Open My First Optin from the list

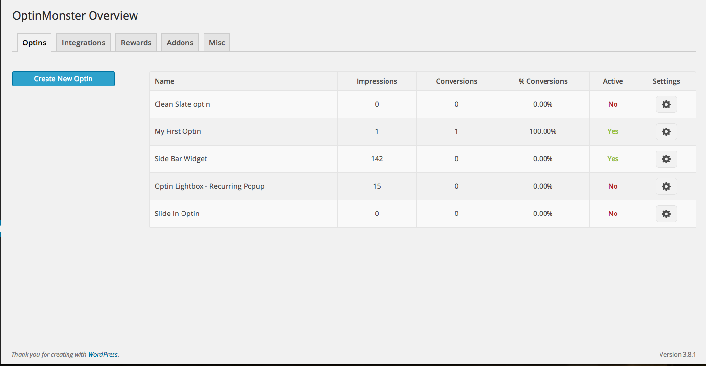178,131
